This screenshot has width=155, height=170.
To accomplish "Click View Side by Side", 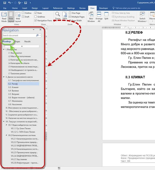I will [121, 13].
